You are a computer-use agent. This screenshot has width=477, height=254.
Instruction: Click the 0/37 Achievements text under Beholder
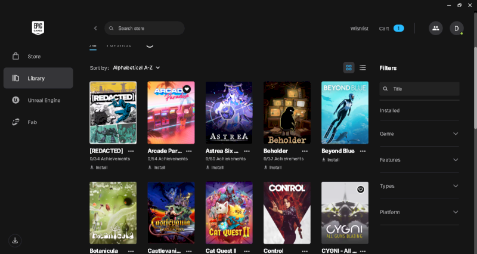[x=284, y=159]
